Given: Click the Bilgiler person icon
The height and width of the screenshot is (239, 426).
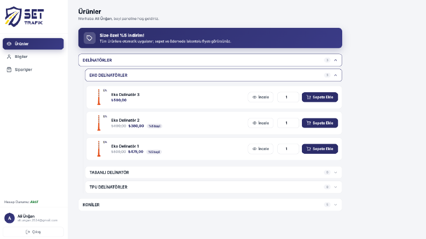Looking at the screenshot, I should click(x=9, y=57).
